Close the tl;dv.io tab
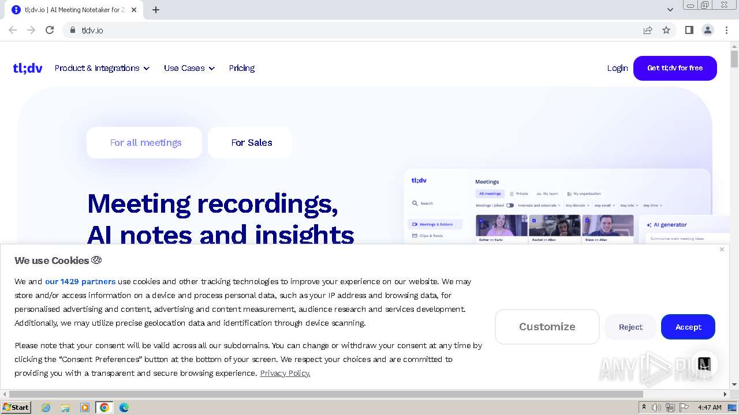The image size is (739, 415). [x=134, y=10]
